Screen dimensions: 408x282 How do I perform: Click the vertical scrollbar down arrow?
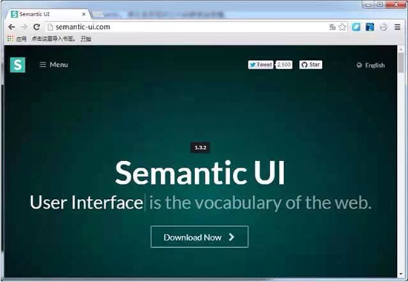coord(401,274)
